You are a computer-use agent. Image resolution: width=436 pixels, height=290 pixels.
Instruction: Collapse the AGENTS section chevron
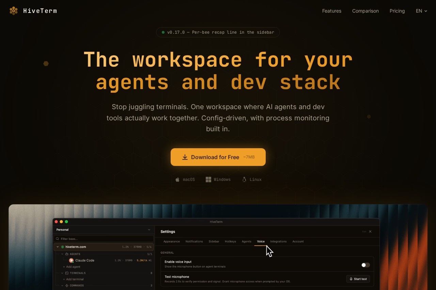pos(62,254)
